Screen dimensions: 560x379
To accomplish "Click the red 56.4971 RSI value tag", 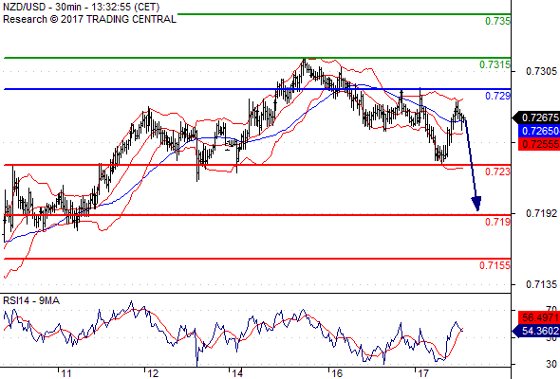I will (539, 317).
